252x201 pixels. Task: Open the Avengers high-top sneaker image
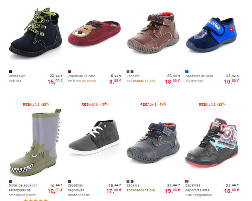pyautogui.click(x=212, y=143)
